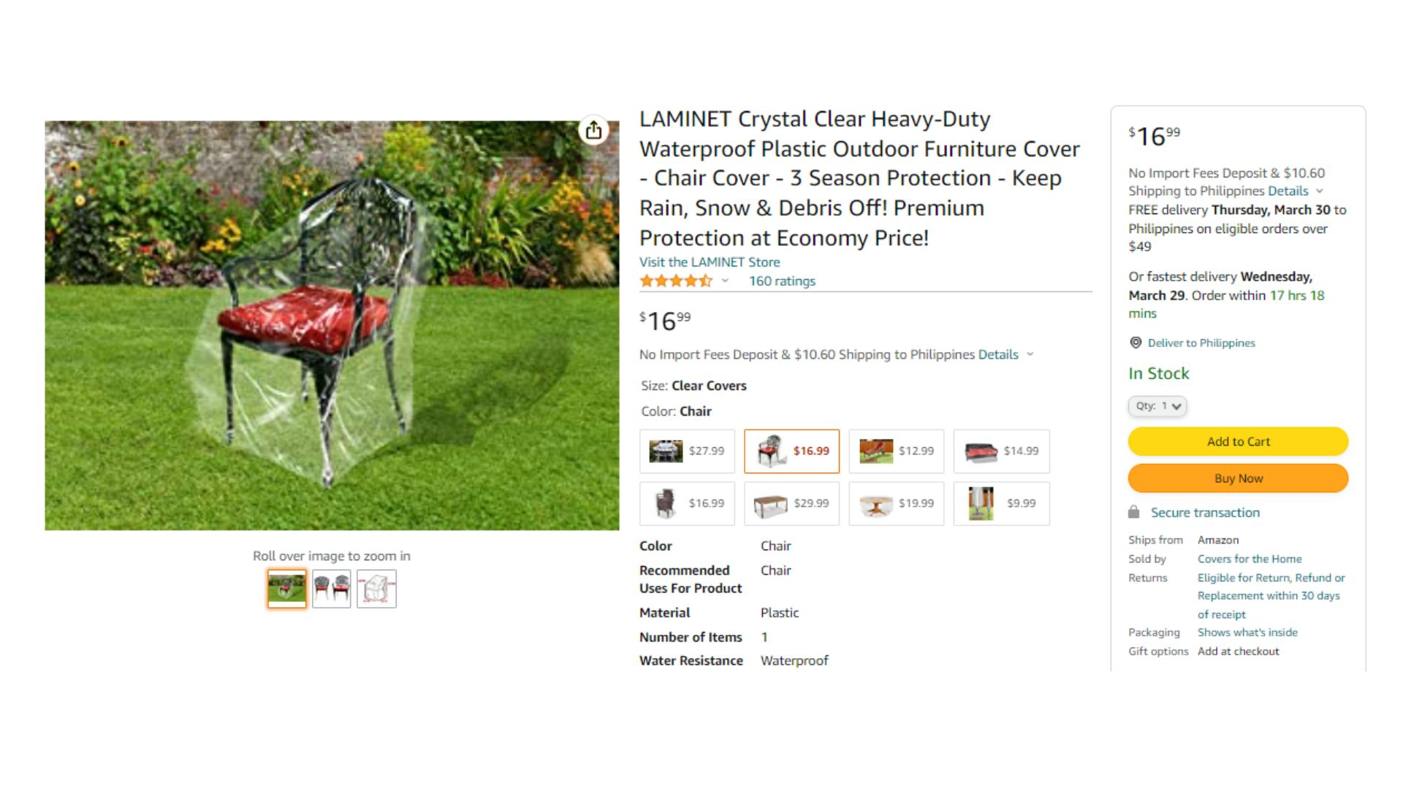Click the share icon on product image
The width and height of the screenshot is (1403, 789).
[593, 130]
